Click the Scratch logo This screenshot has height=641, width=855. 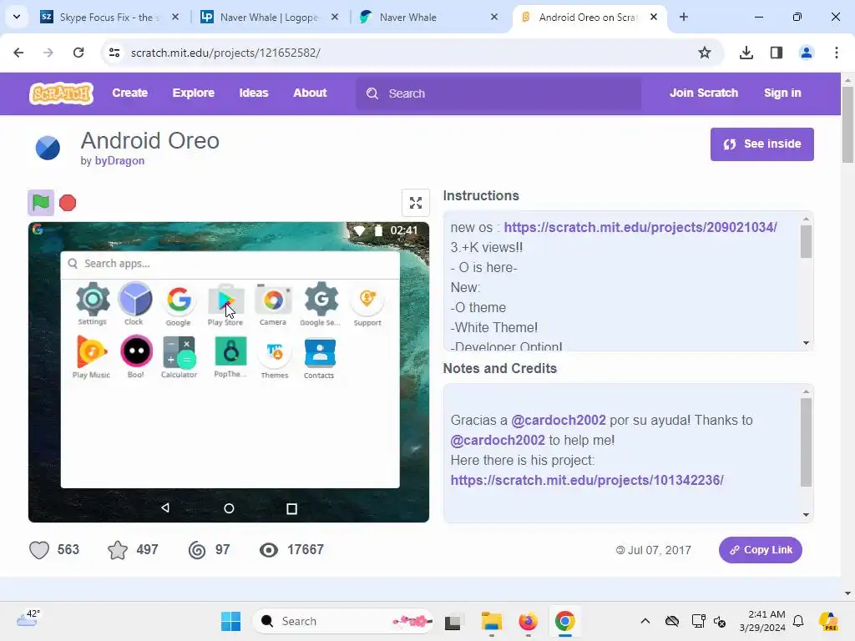pos(61,93)
